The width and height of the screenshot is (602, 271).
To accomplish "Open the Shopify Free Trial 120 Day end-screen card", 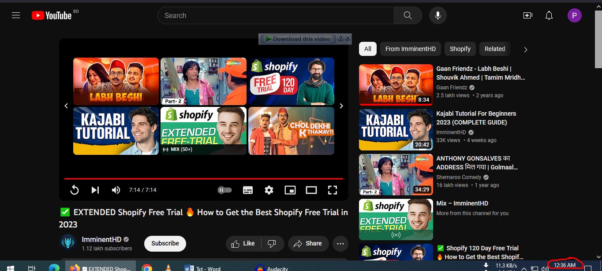I will click(292, 81).
